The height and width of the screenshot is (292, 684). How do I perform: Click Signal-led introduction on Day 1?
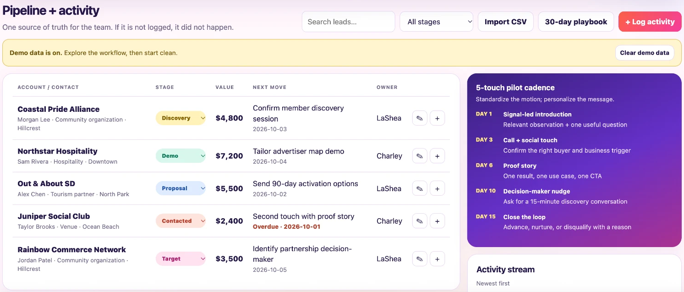coord(537,115)
